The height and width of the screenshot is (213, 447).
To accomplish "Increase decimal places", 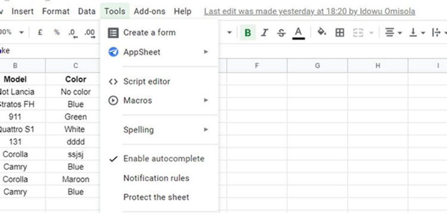I will click(90, 33).
